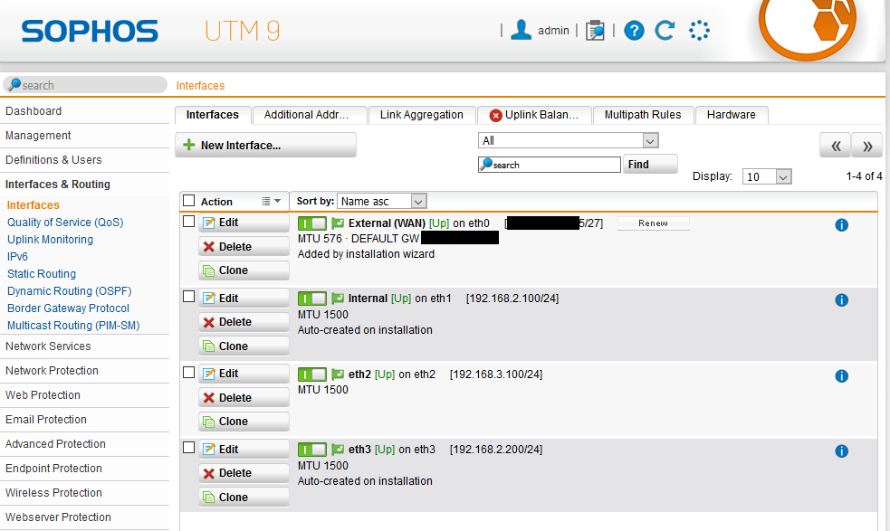Click the New Interface button
The width and height of the screenshot is (890, 531).
coord(265,145)
